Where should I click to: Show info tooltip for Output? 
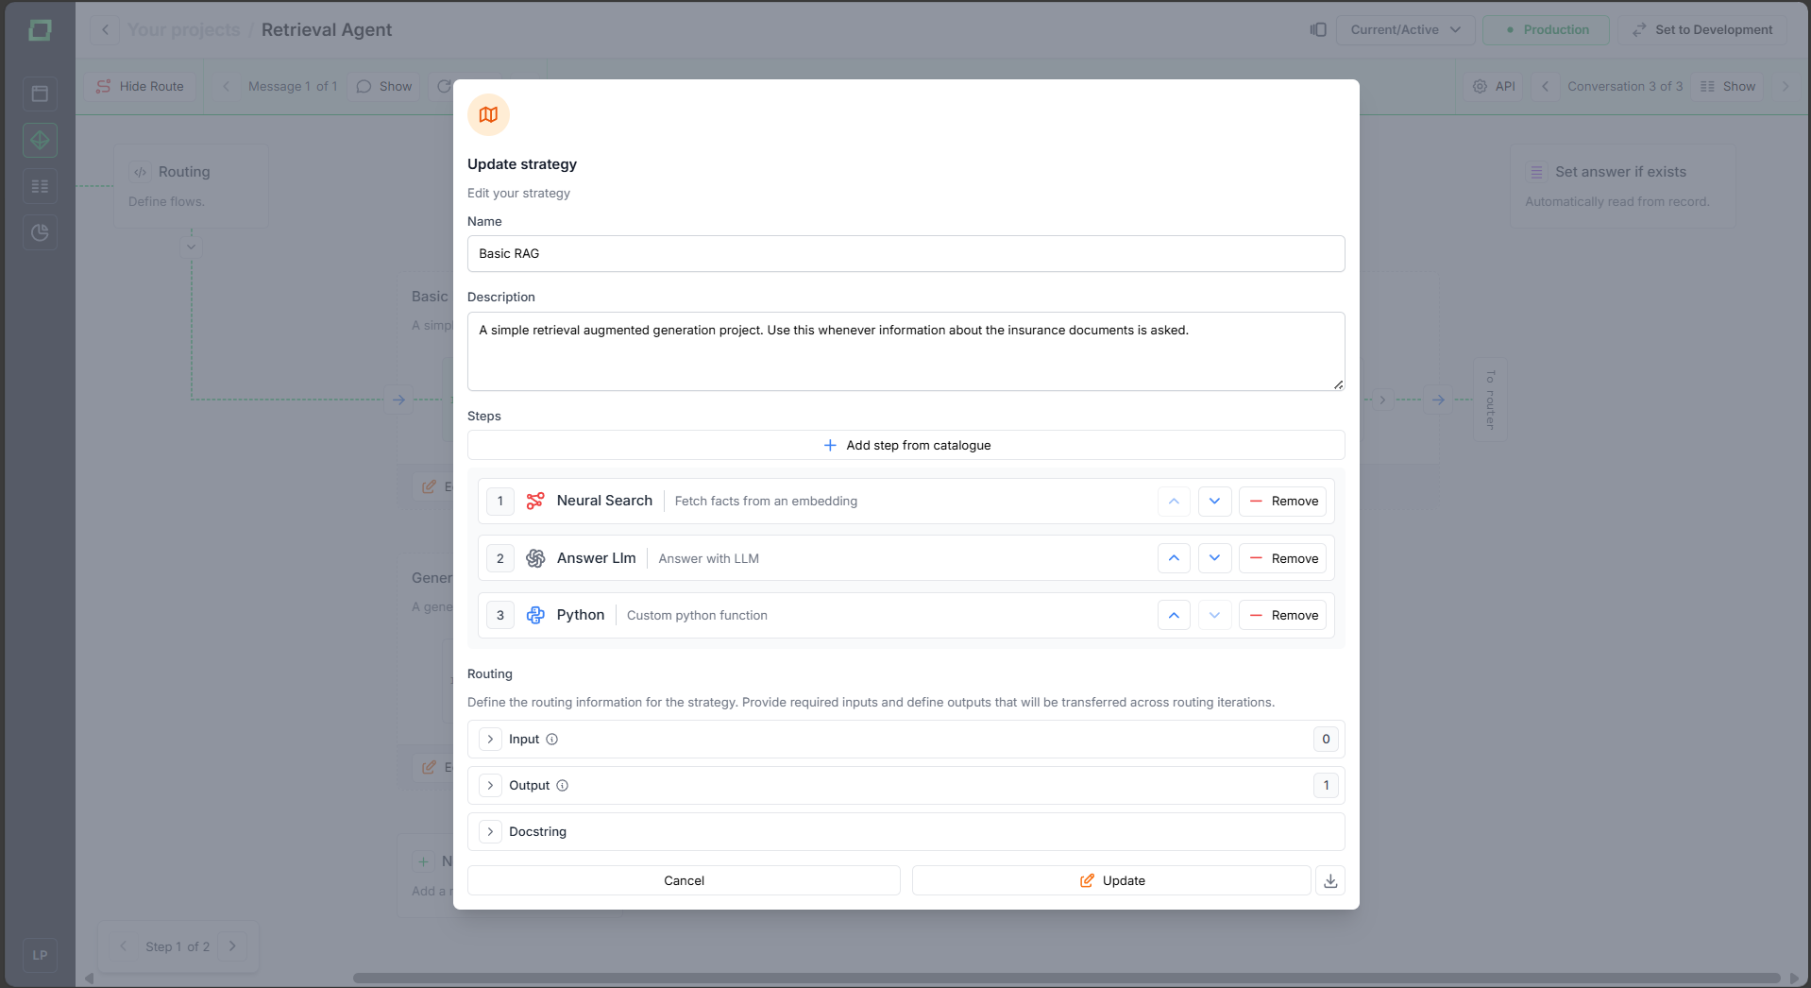coord(563,786)
